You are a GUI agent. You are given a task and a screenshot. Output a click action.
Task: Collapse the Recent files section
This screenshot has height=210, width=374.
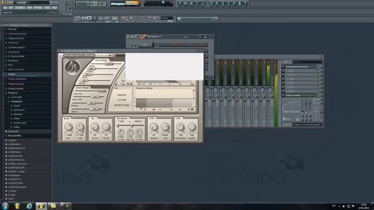click(15, 136)
